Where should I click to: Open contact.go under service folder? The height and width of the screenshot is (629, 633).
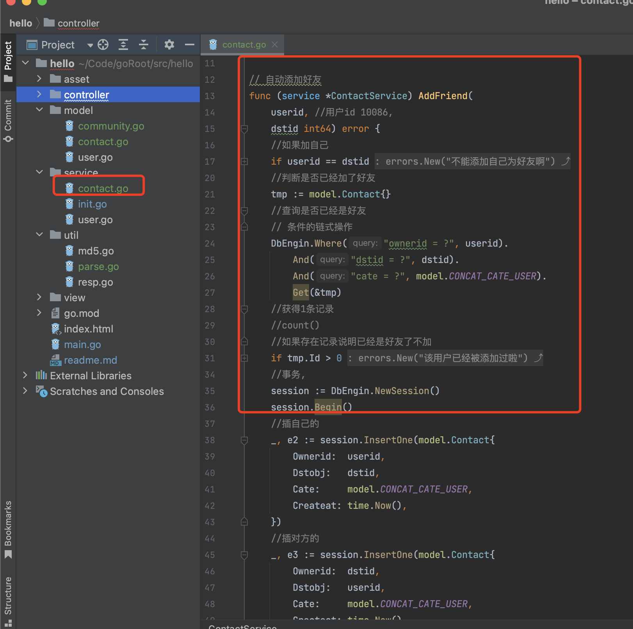103,188
